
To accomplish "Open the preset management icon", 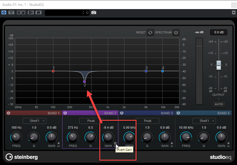I will tap(39, 13).
